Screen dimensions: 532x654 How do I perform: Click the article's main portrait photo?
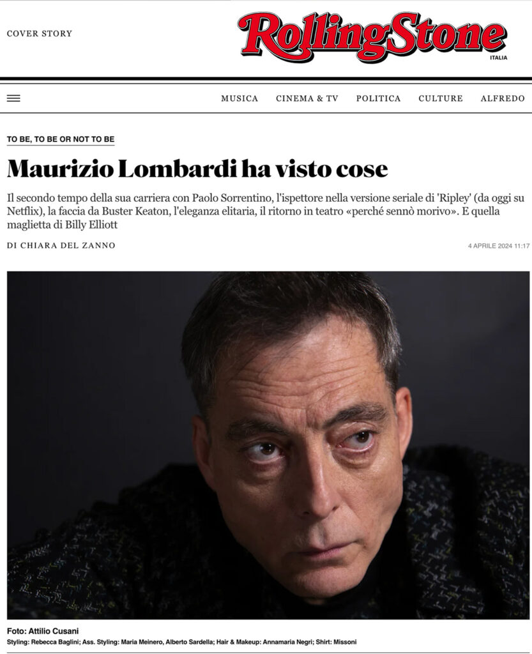click(268, 445)
